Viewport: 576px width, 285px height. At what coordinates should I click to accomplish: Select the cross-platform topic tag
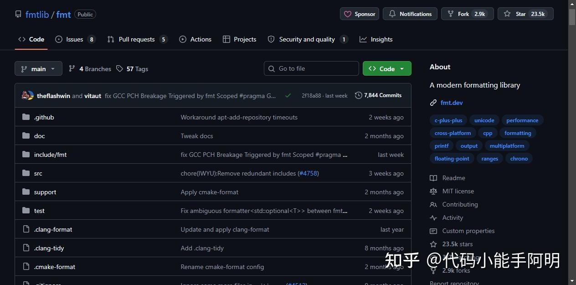(x=453, y=133)
